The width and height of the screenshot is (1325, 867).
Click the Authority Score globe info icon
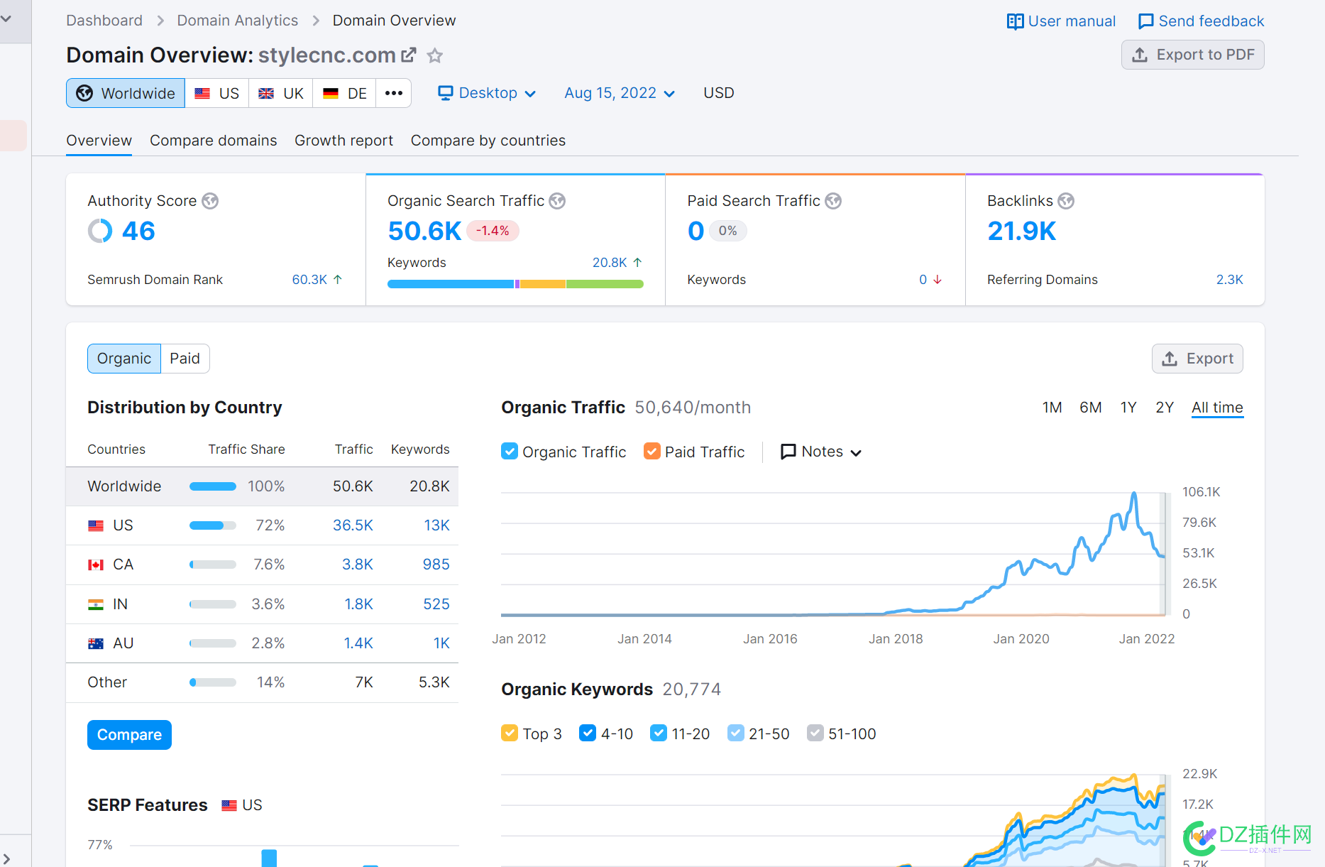coord(210,201)
